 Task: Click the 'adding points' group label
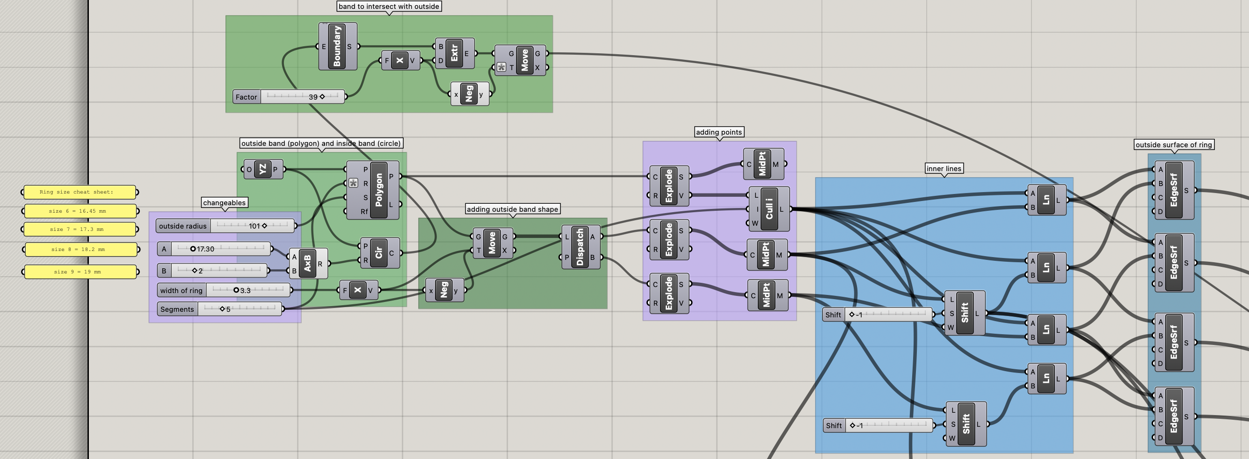718,132
